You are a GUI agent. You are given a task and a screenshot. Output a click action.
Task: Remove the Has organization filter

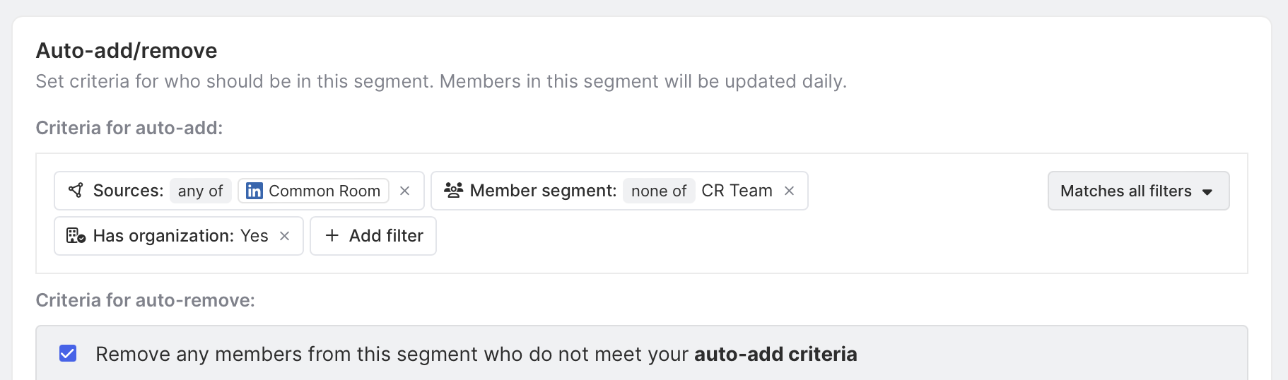coord(285,236)
